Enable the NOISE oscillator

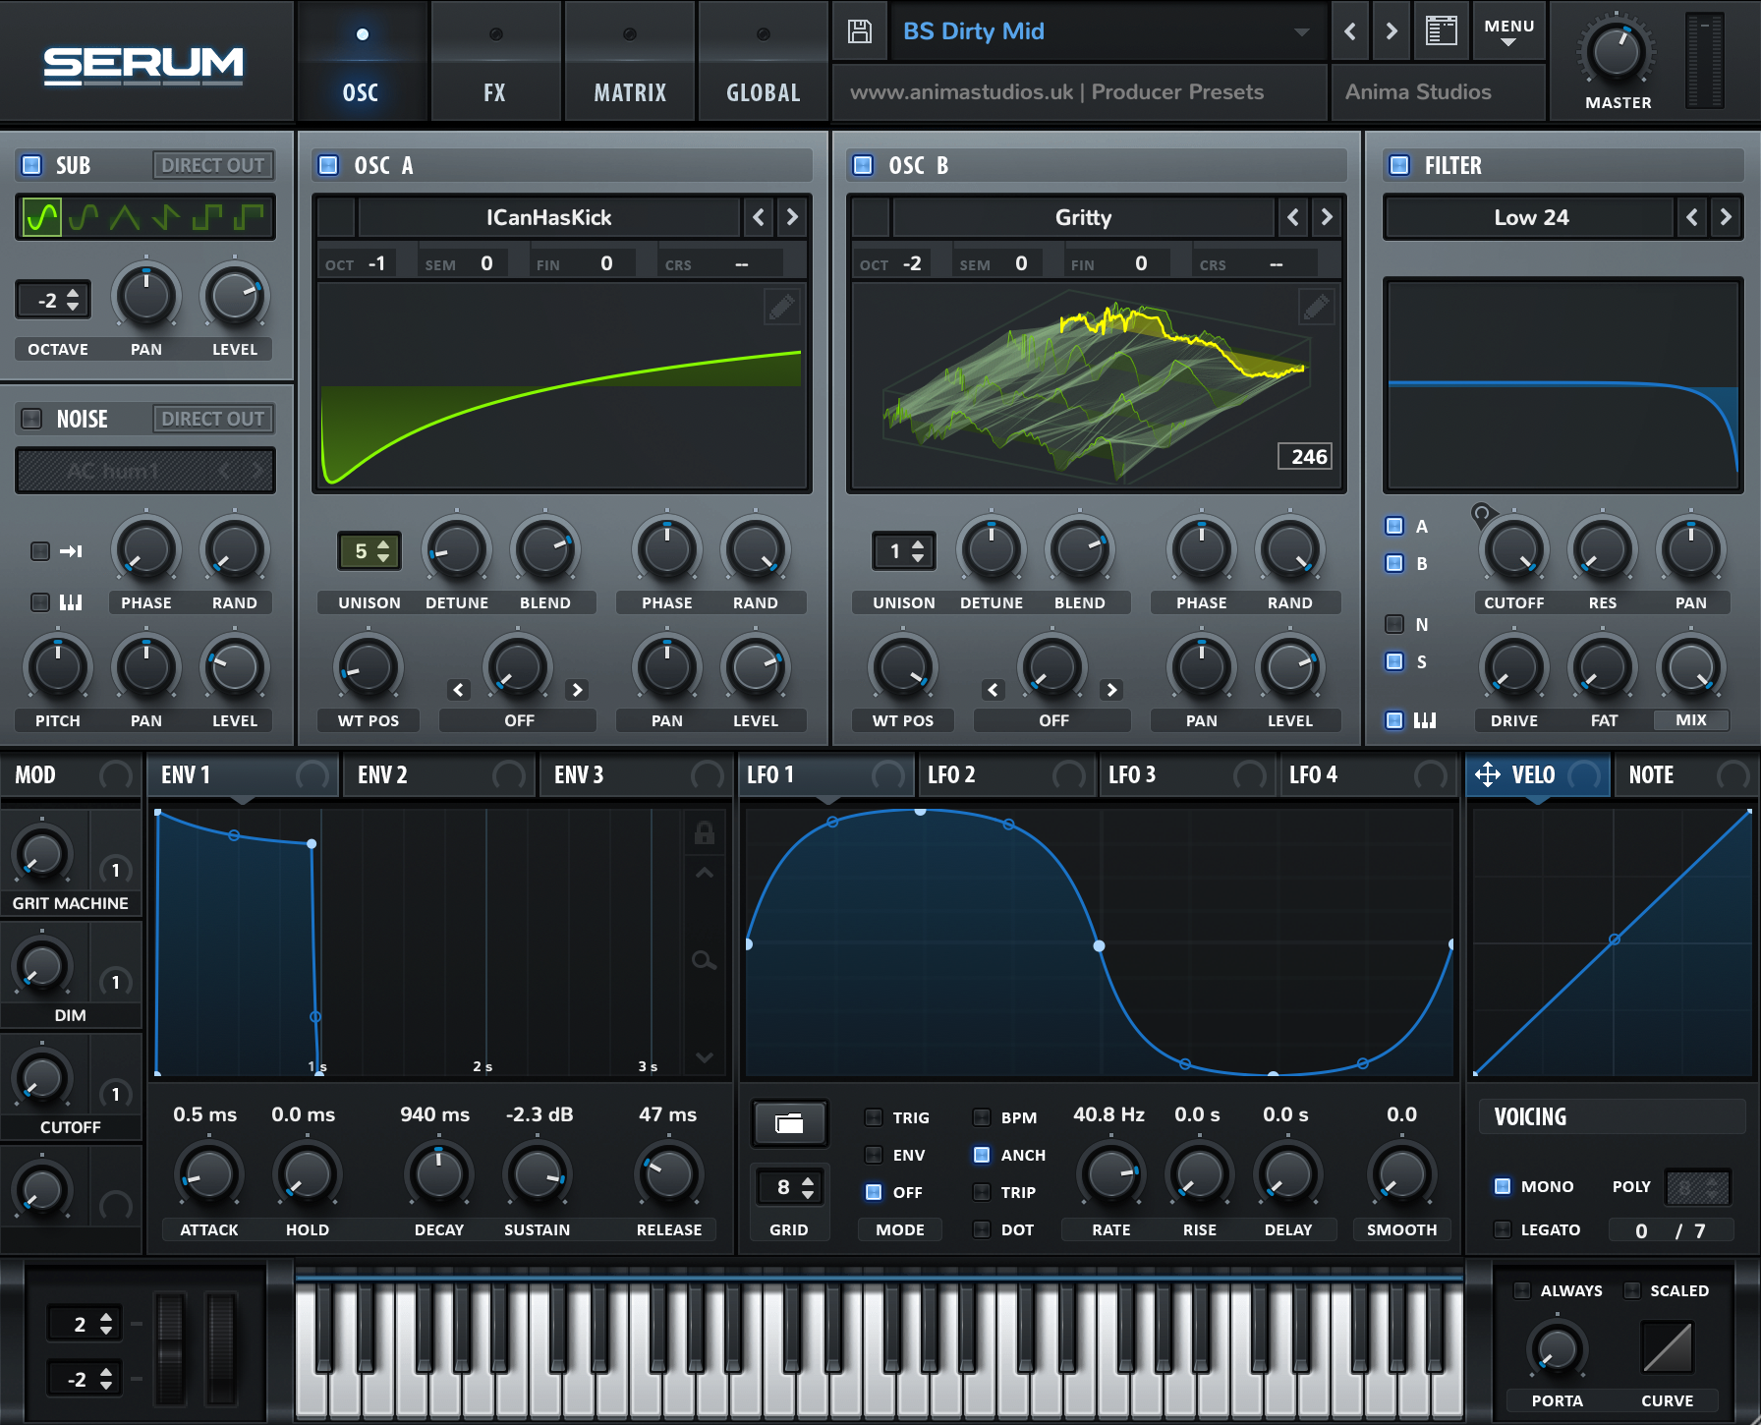point(31,419)
